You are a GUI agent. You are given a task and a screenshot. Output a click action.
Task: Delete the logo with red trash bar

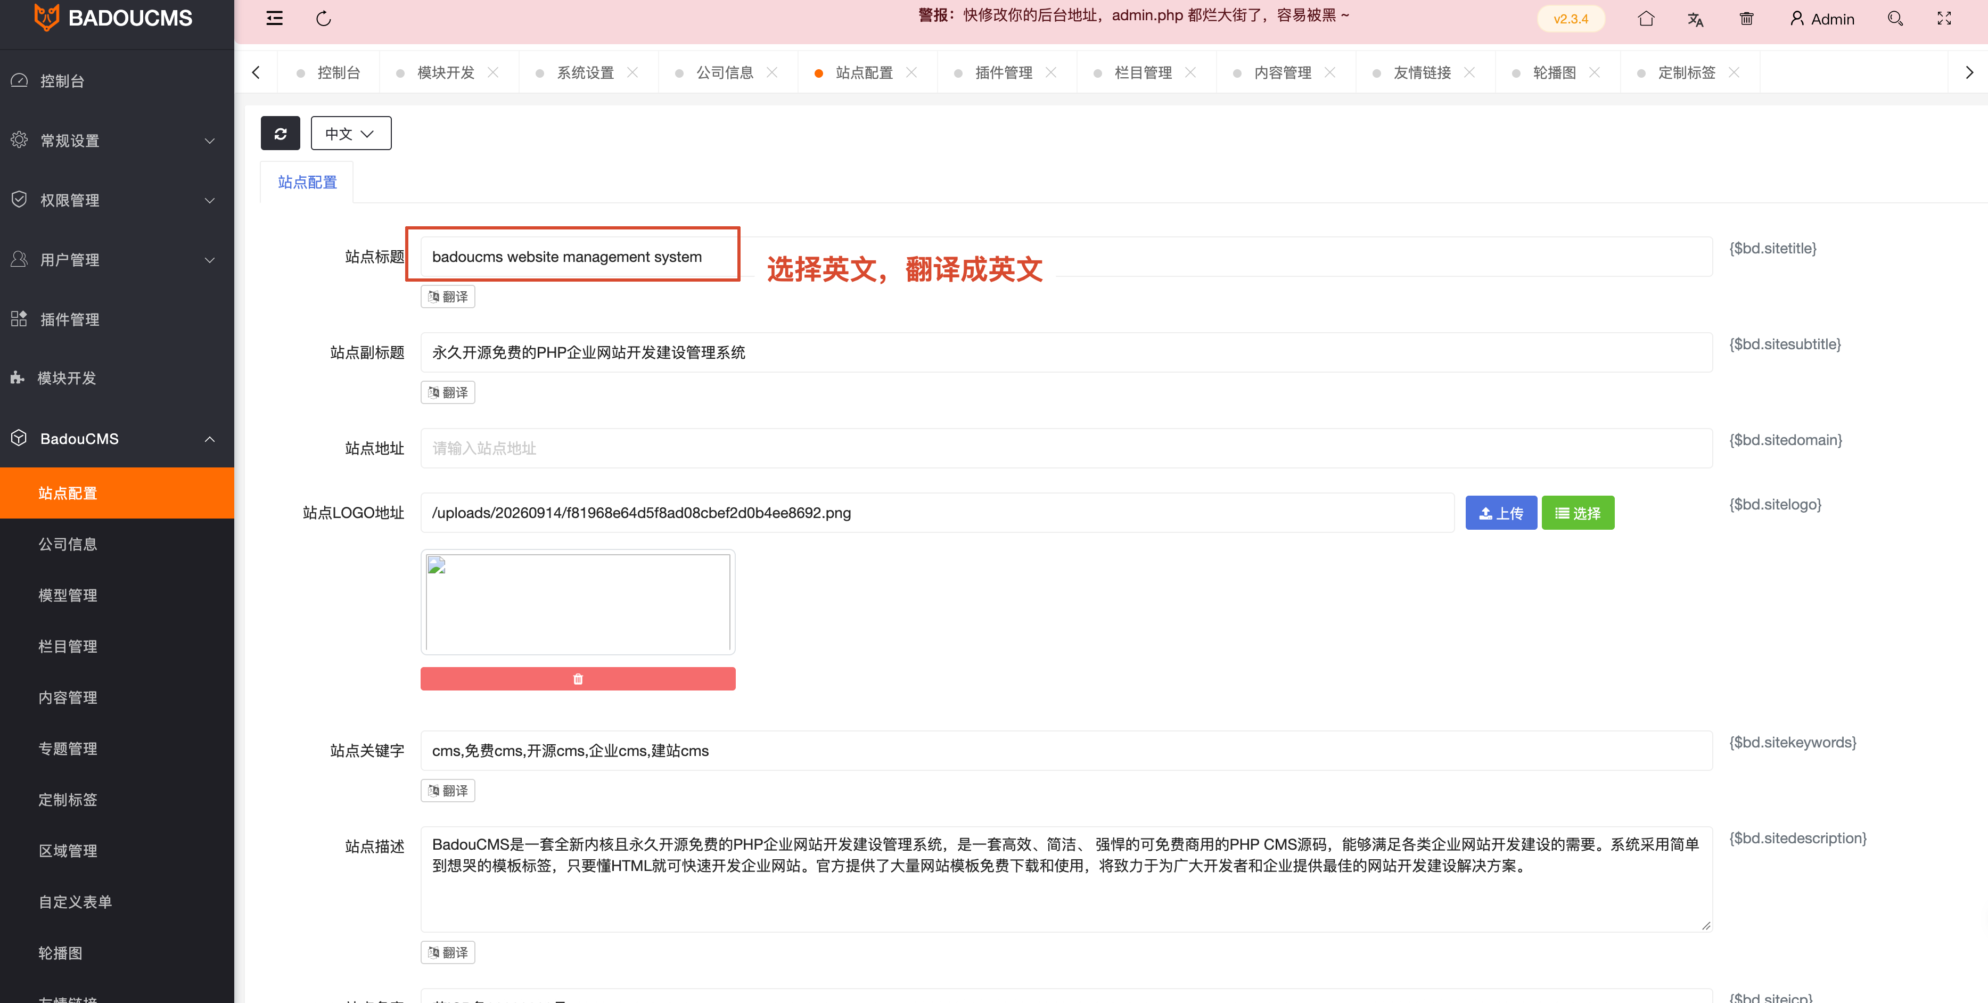(578, 679)
